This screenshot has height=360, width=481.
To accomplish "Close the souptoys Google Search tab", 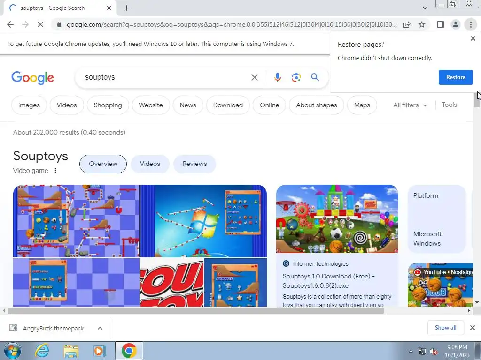I will click(109, 8).
